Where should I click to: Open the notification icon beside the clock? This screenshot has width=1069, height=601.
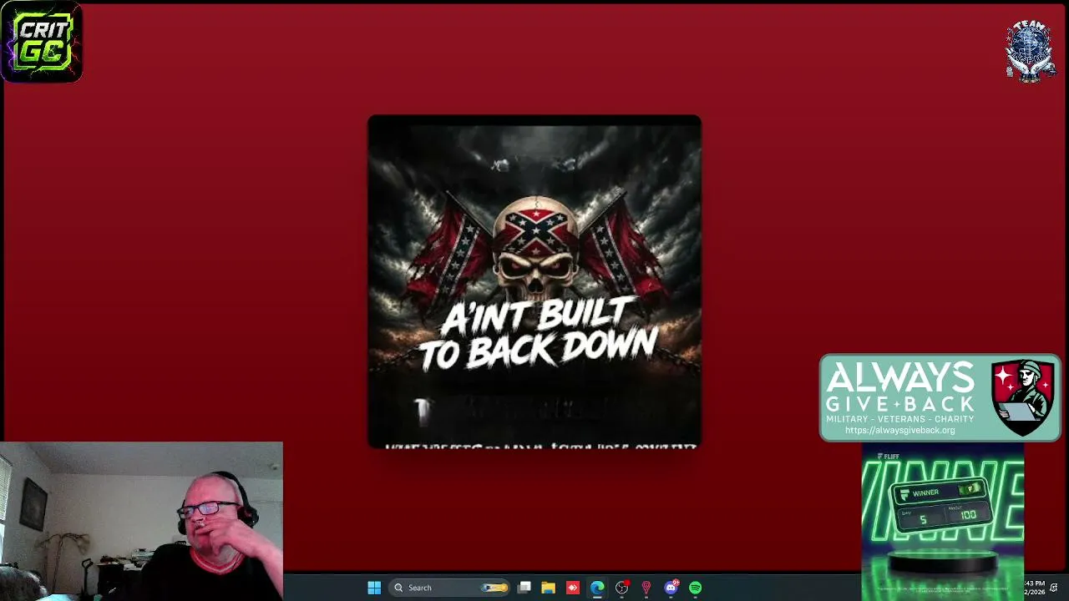[1054, 588]
